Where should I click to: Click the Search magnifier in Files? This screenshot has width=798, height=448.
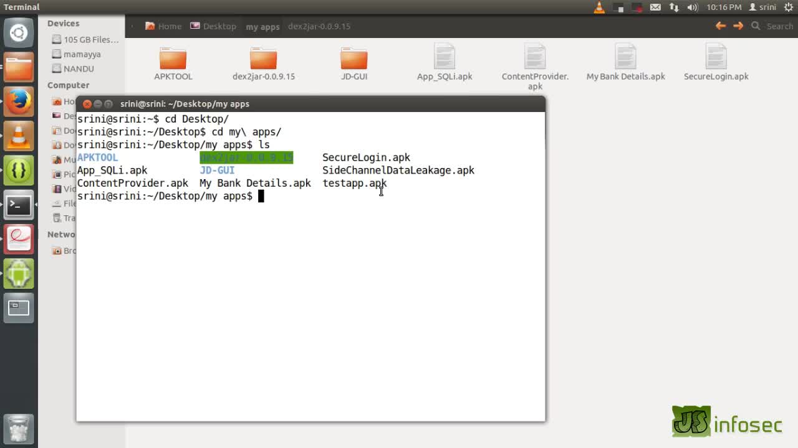756,26
